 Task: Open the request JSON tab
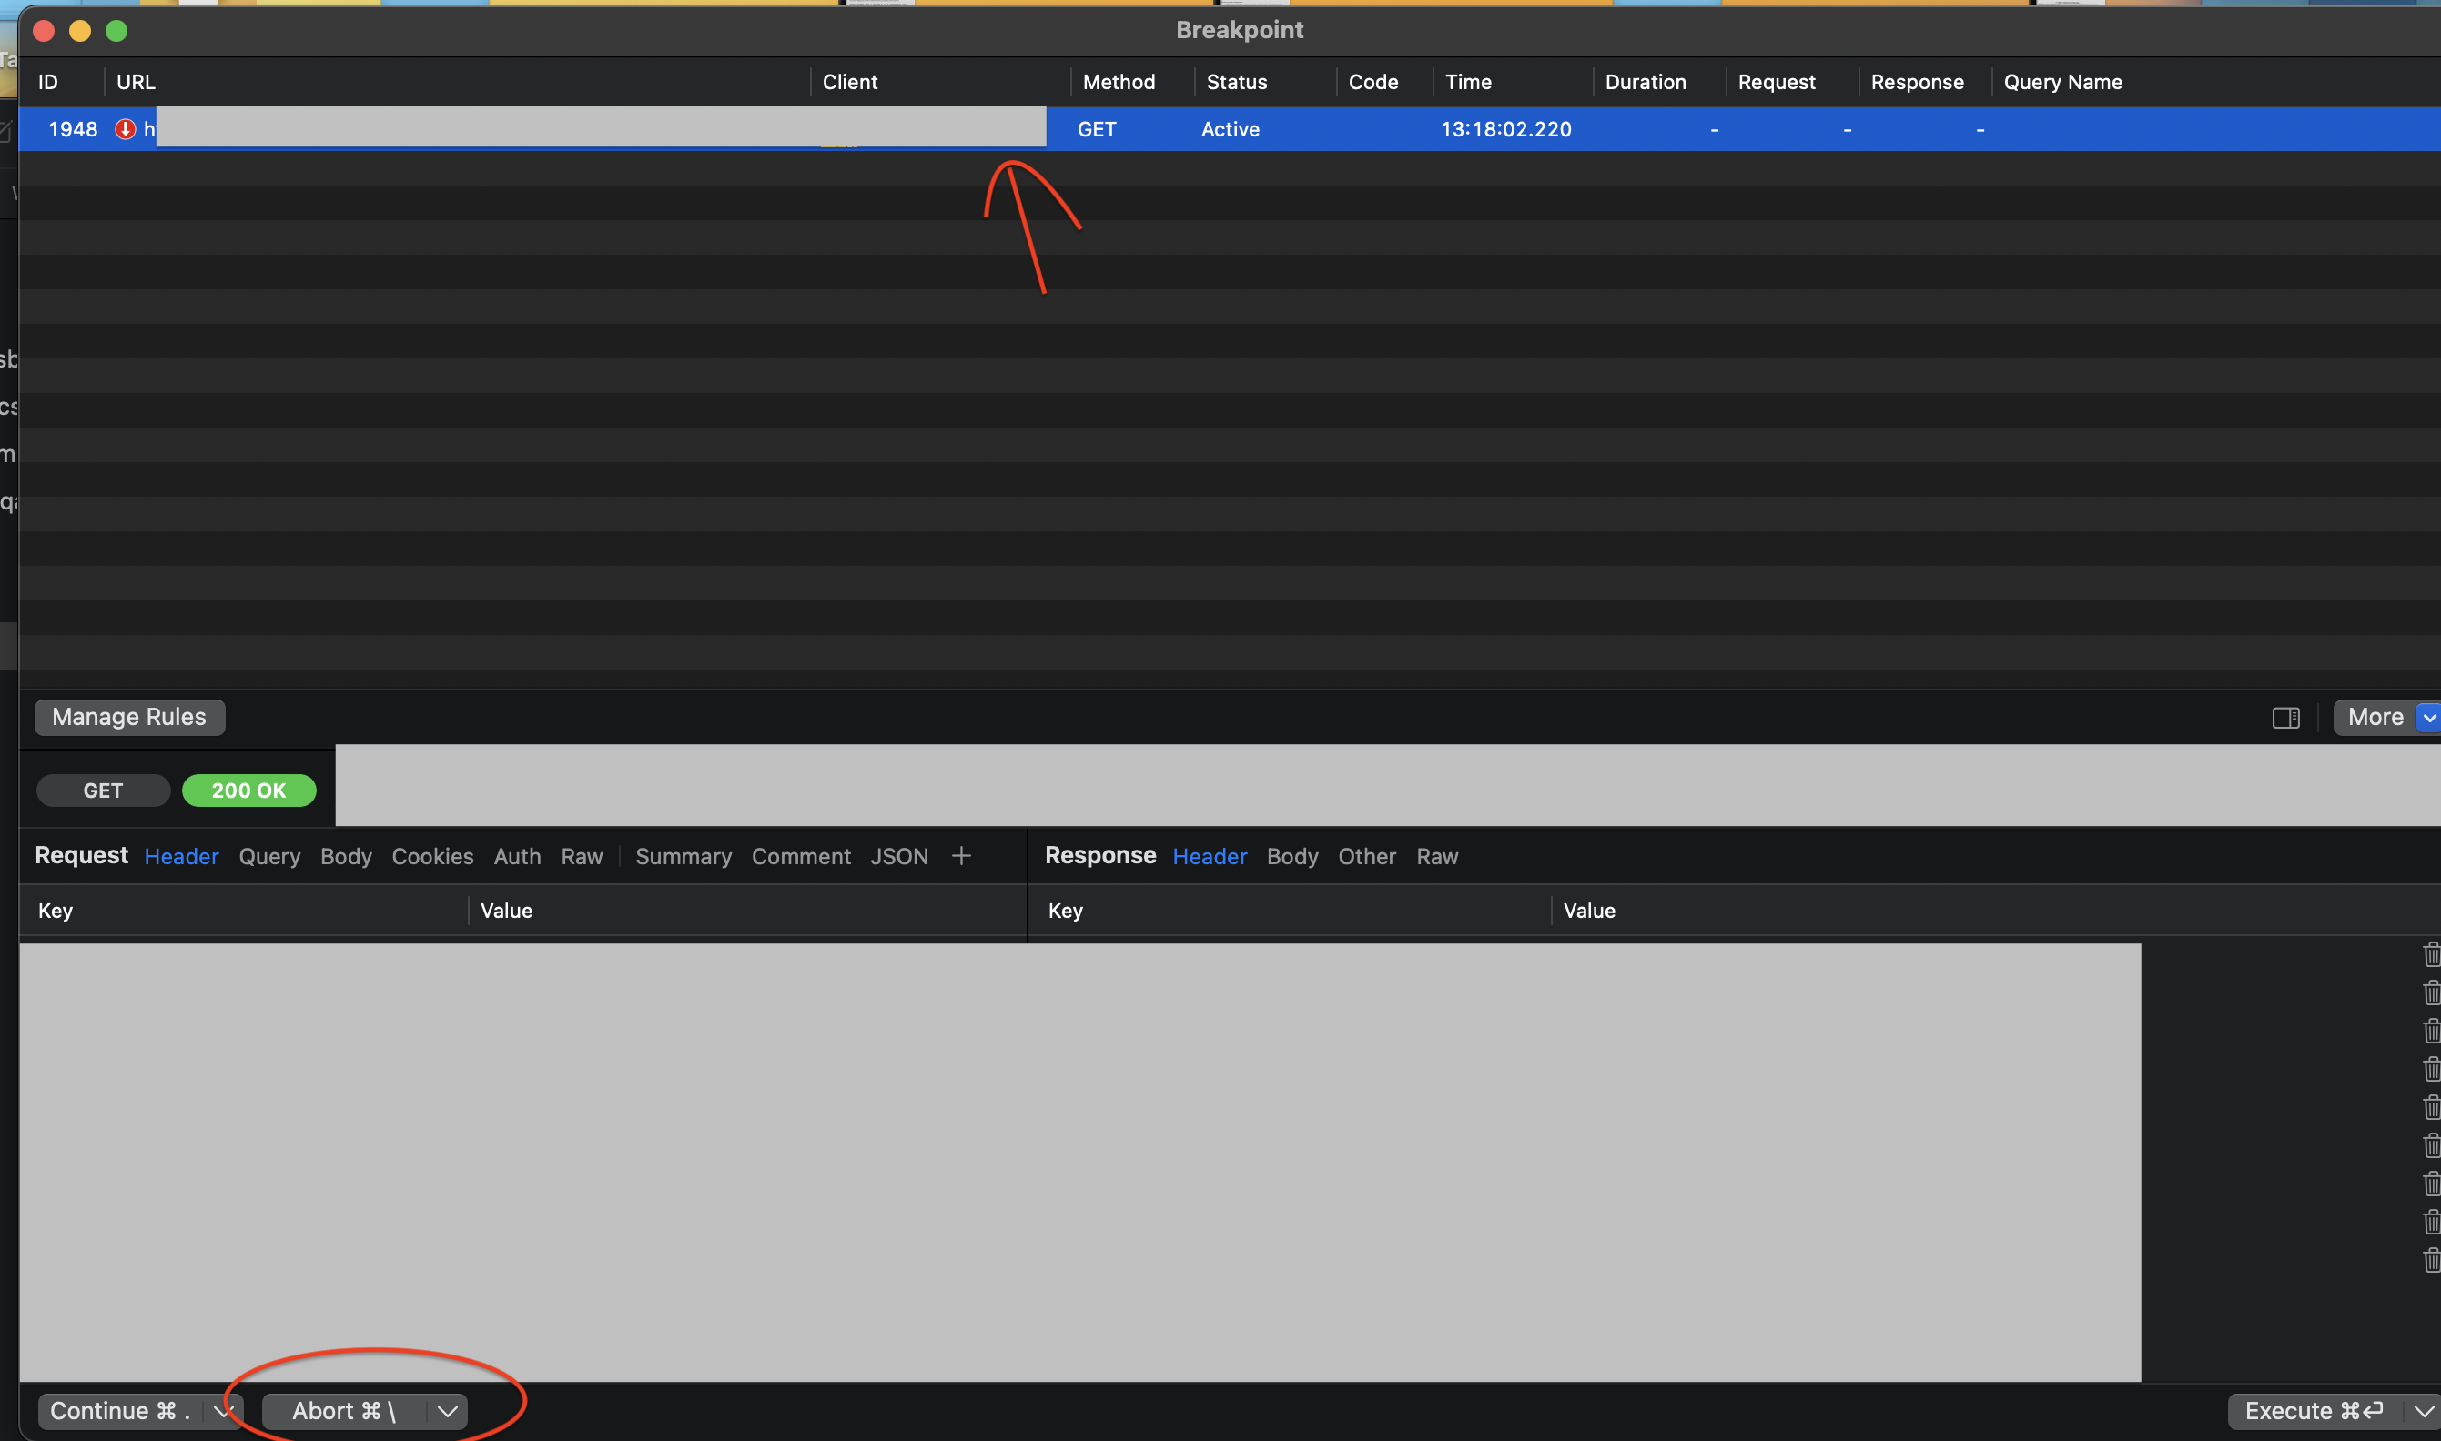(x=898, y=856)
